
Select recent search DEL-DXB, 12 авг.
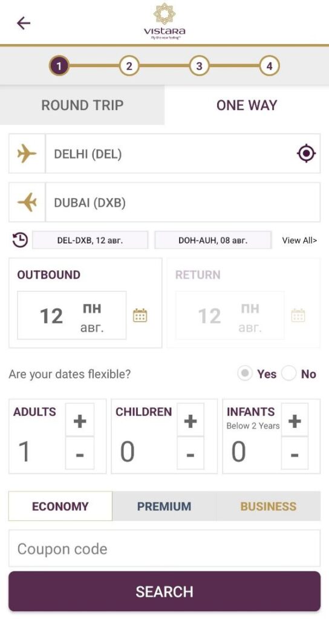pyautogui.click(x=90, y=240)
